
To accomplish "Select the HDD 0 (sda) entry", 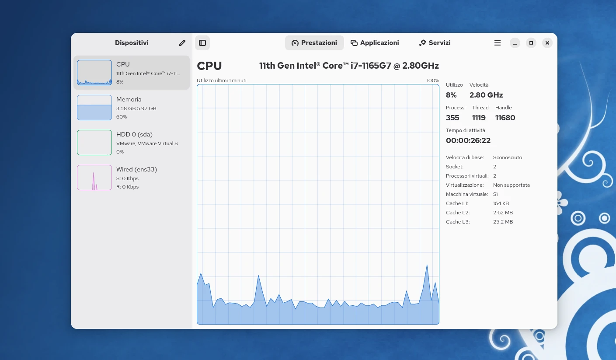I will (x=148, y=143).
